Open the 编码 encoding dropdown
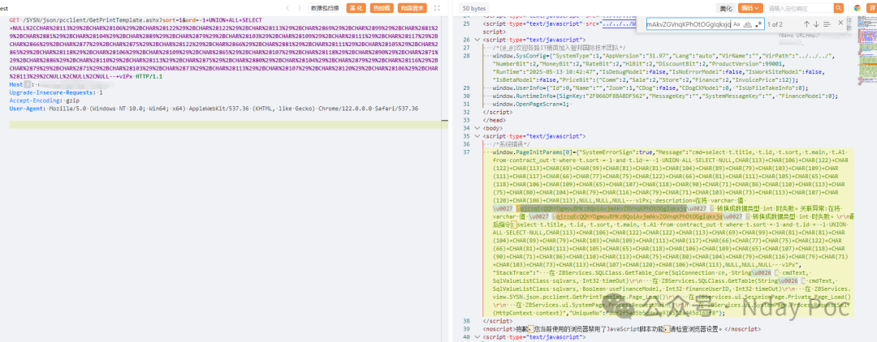Viewport: 877px width, 342px height. tap(750, 8)
